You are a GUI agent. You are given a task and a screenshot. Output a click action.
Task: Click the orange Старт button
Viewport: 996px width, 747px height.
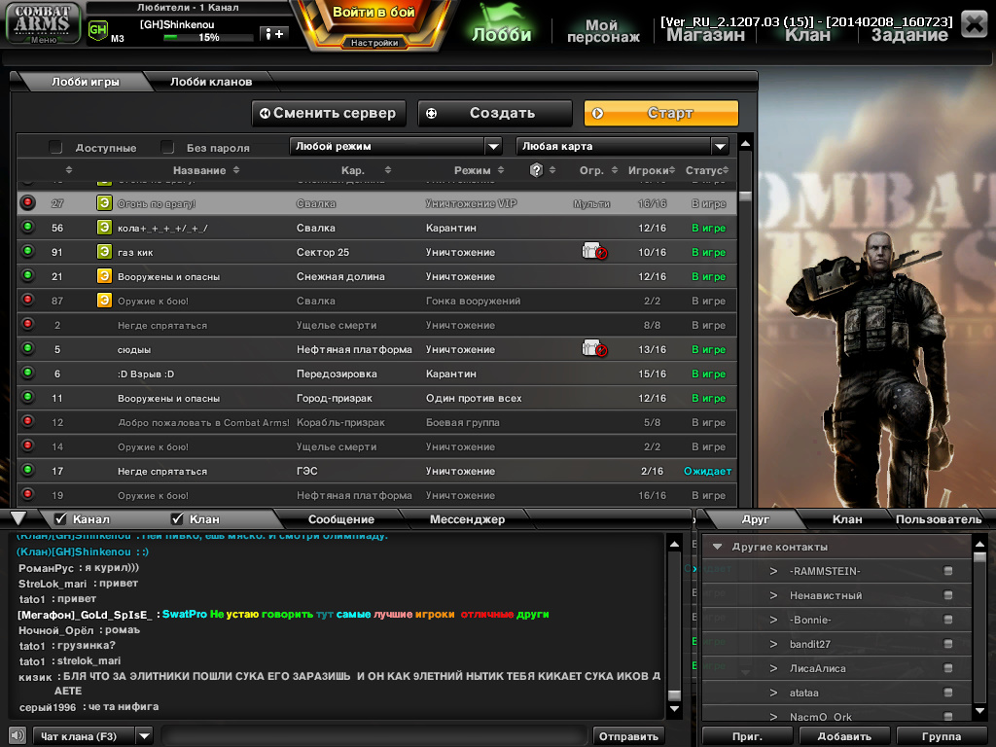(661, 113)
